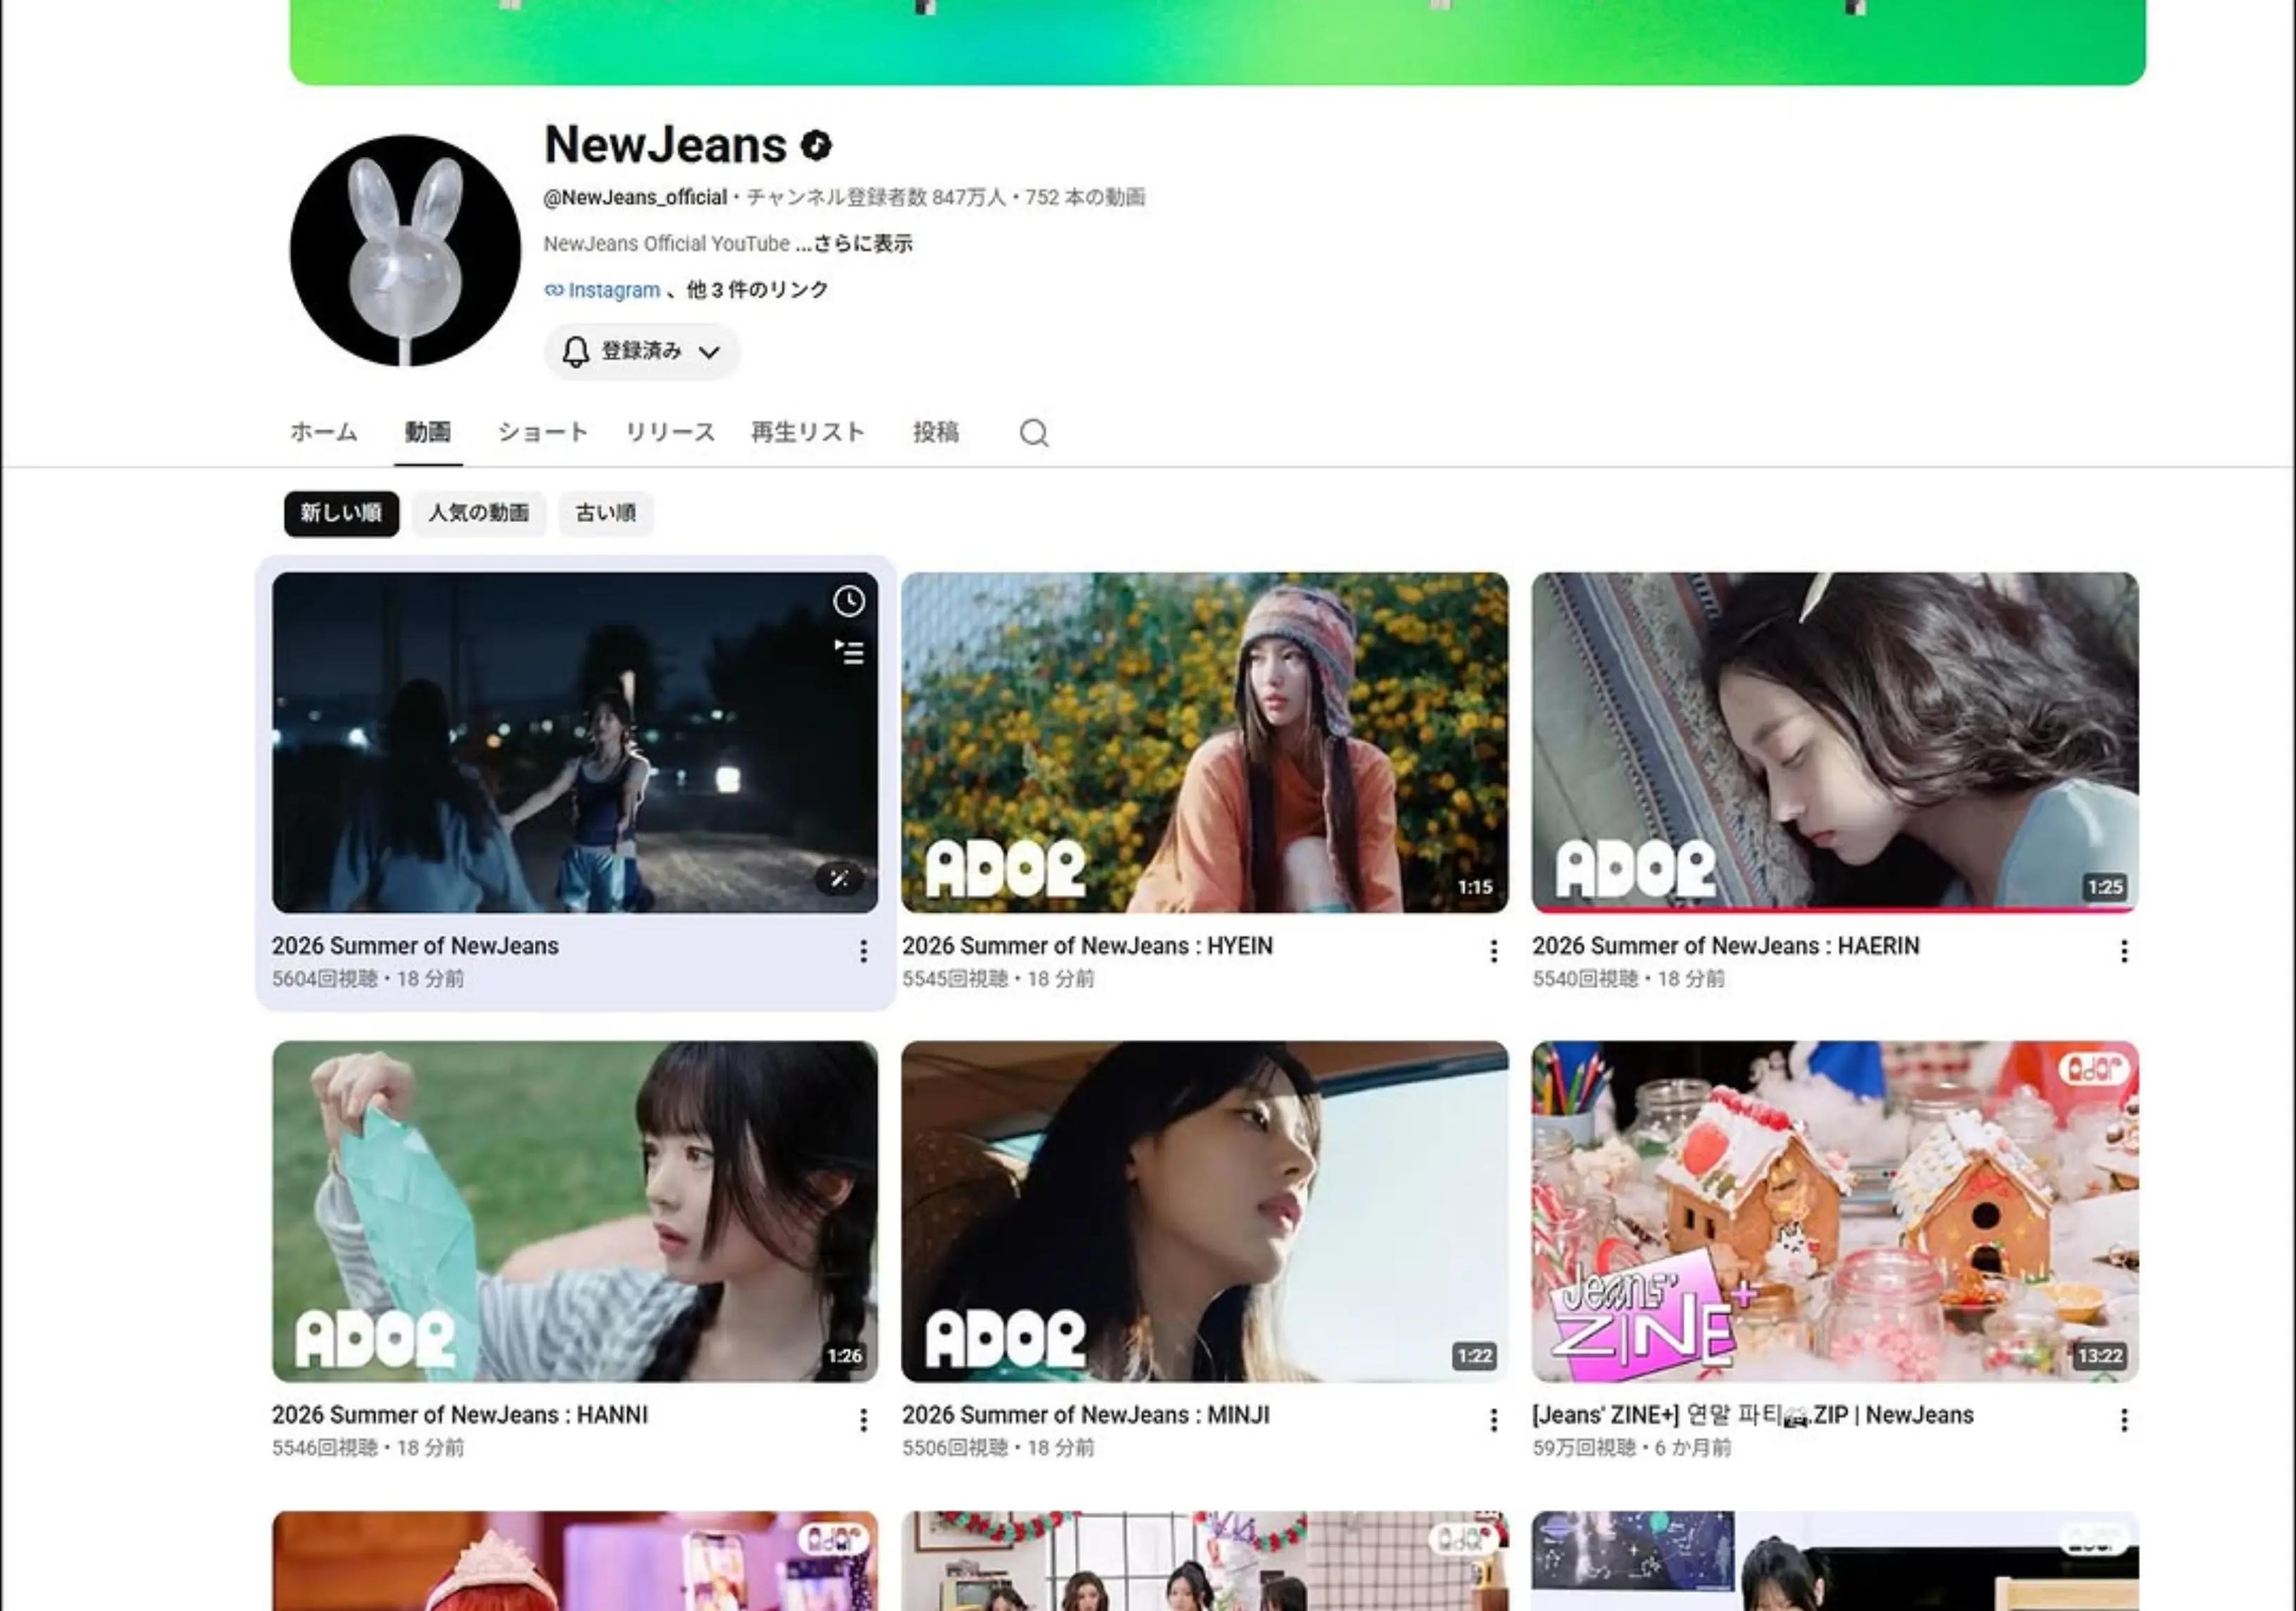
Task: Click the 752 本の動画 video count
Action: coord(1085,197)
